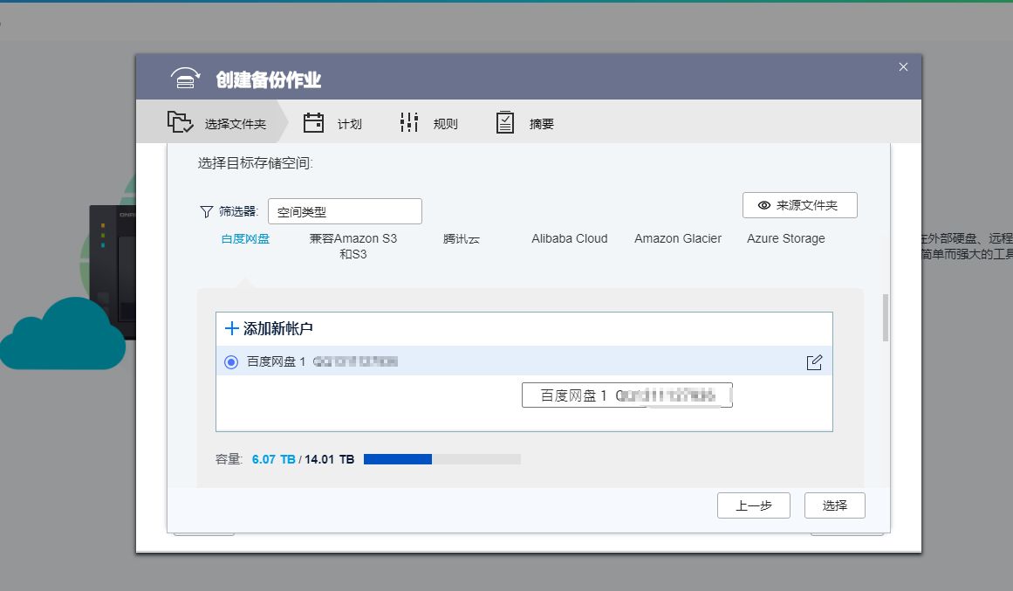Confirm with the 选择 button

coord(834,505)
